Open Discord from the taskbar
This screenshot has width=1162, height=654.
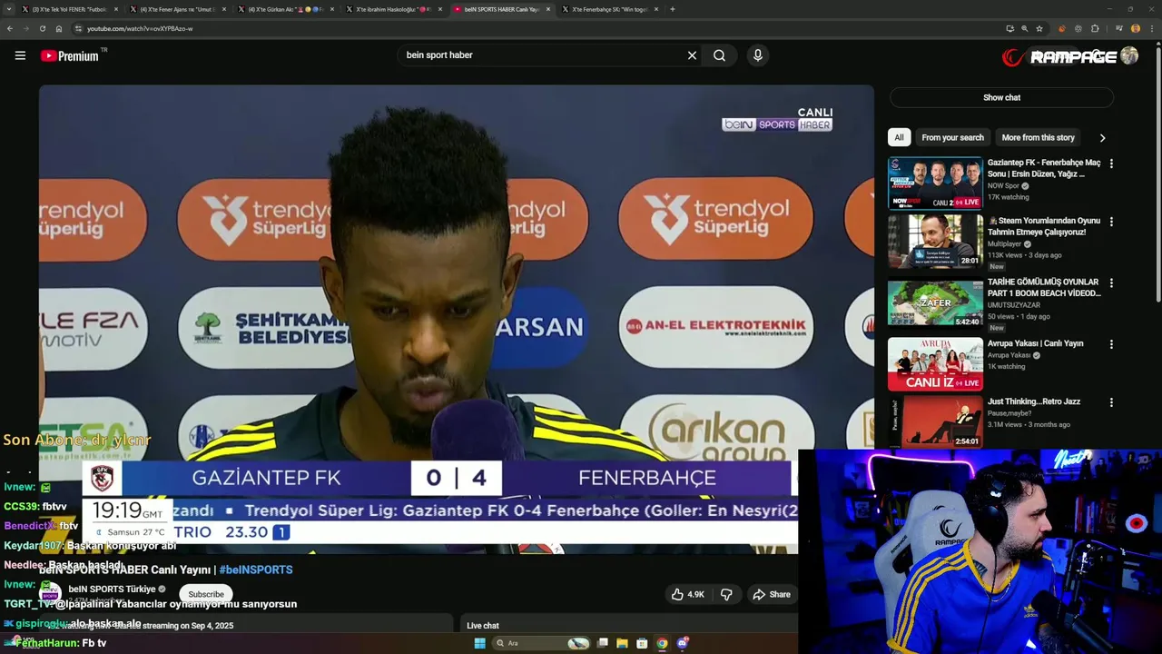point(682,643)
